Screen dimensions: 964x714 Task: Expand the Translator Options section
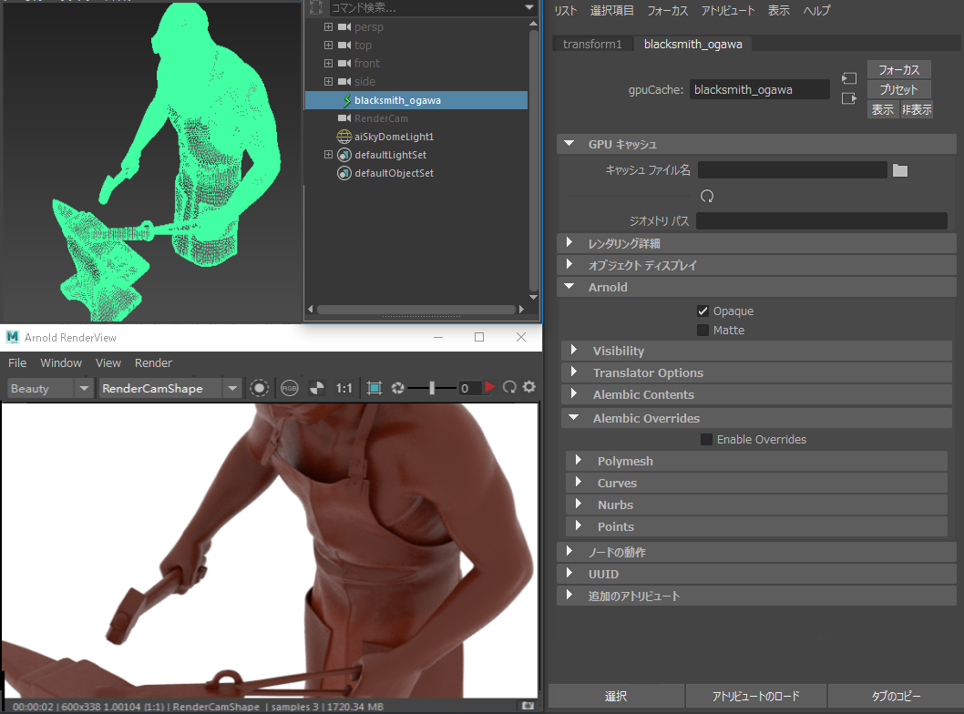574,372
